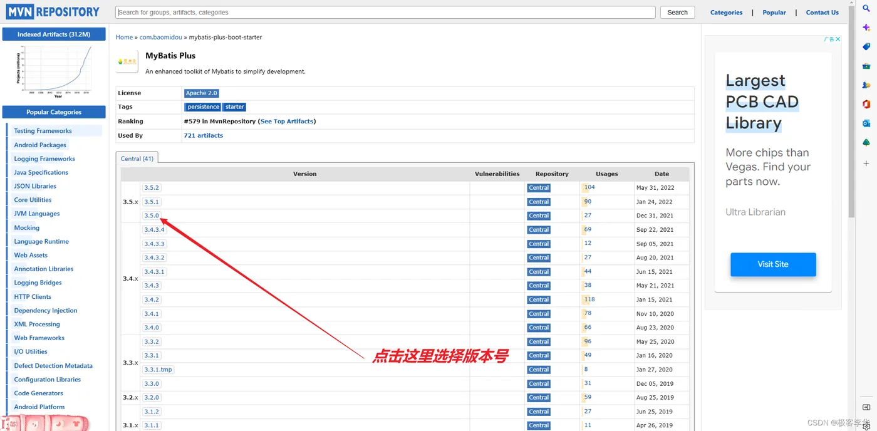Image resolution: width=877 pixels, height=431 pixels.
Task: Open the Edge sidebar search icon
Action: tap(866, 9)
